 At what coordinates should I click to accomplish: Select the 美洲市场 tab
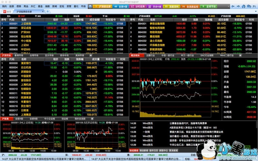(x=80, y=55)
